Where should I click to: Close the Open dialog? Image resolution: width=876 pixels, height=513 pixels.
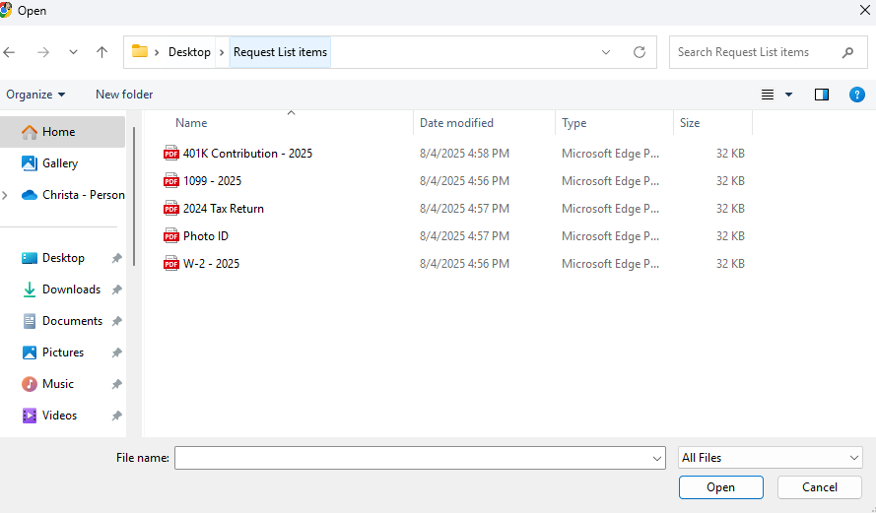point(864,10)
